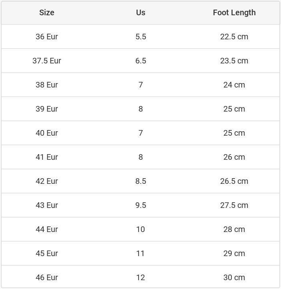Click the 38 Eur size cell

(47, 85)
